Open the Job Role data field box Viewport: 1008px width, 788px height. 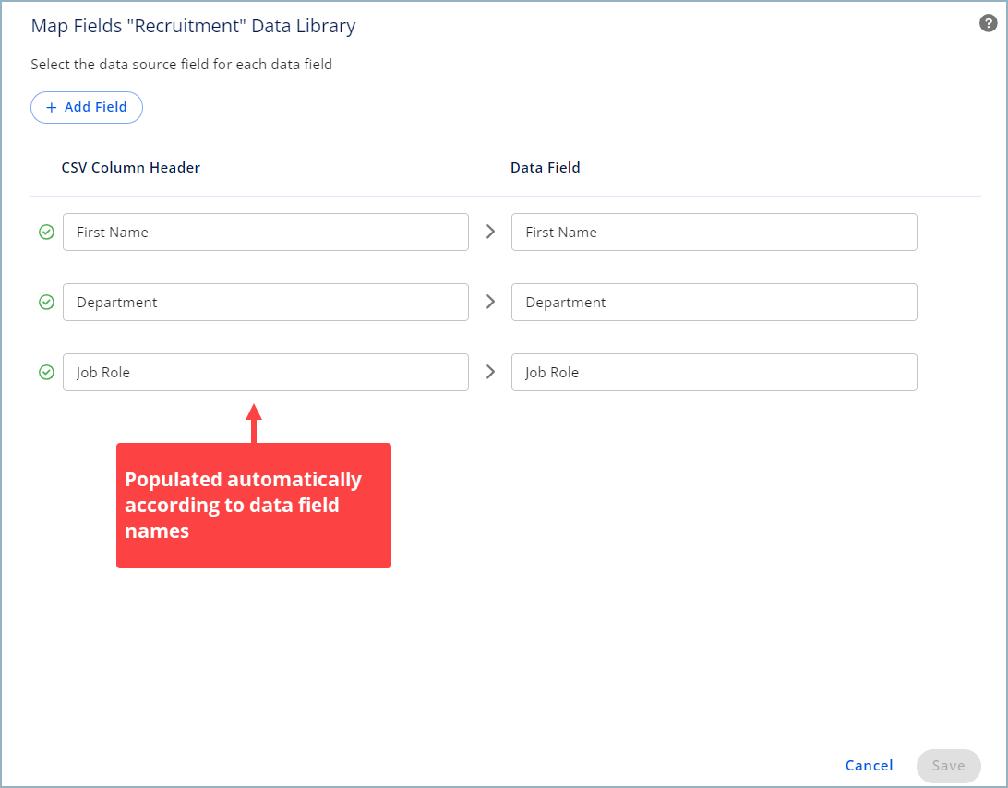714,373
